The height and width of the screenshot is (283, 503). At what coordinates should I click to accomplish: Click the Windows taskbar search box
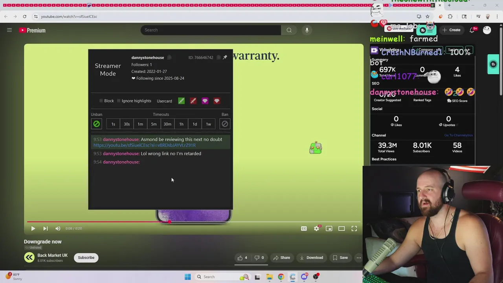tap(222, 277)
